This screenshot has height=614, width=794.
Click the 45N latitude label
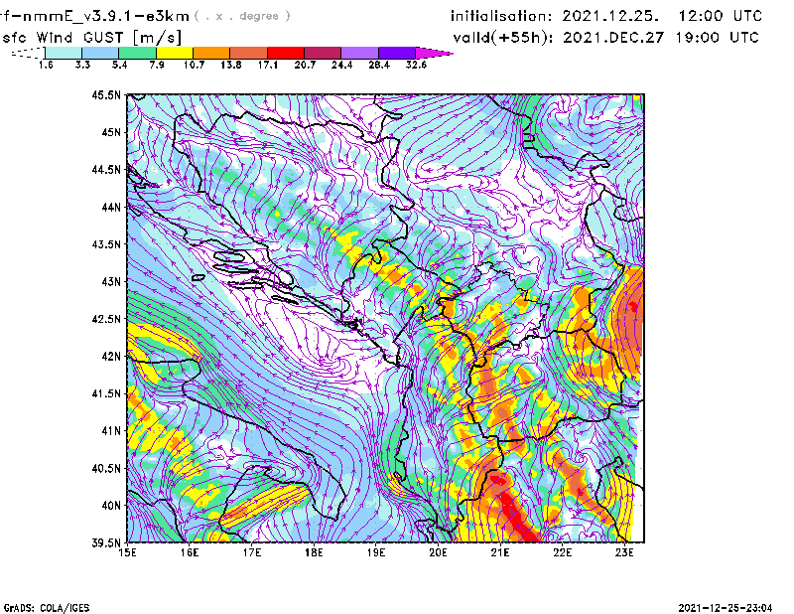click(111, 132)
